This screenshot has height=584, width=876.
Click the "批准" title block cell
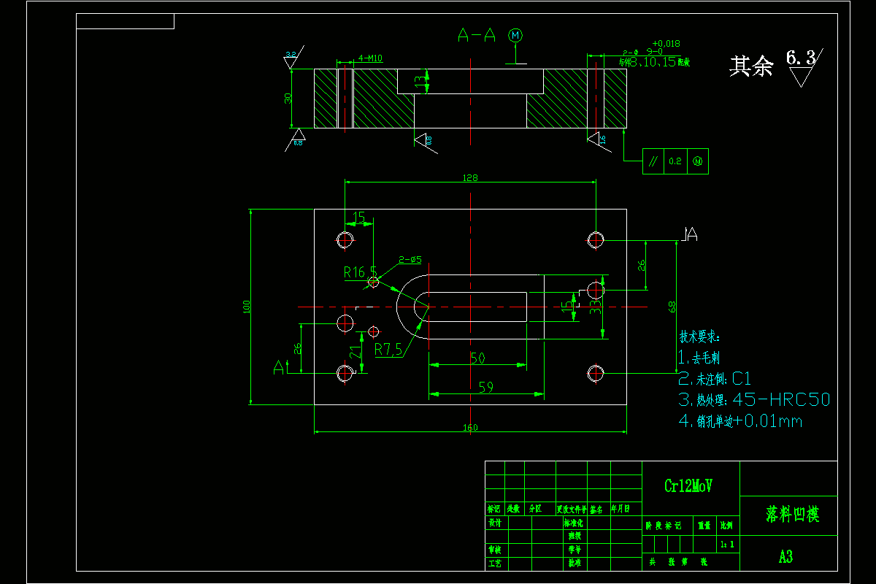(574, 564)
